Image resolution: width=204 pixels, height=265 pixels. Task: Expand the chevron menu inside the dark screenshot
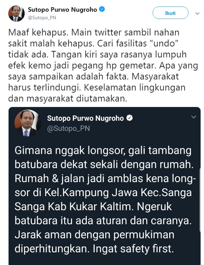[x=194, y=117]
